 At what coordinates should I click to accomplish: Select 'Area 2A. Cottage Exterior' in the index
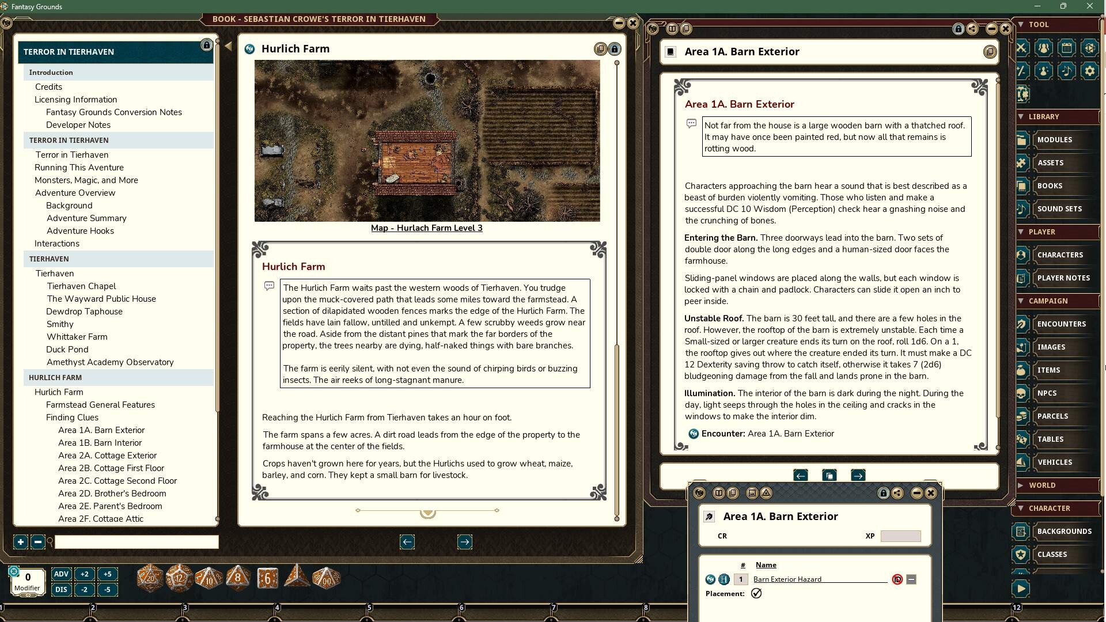[107, 455]
